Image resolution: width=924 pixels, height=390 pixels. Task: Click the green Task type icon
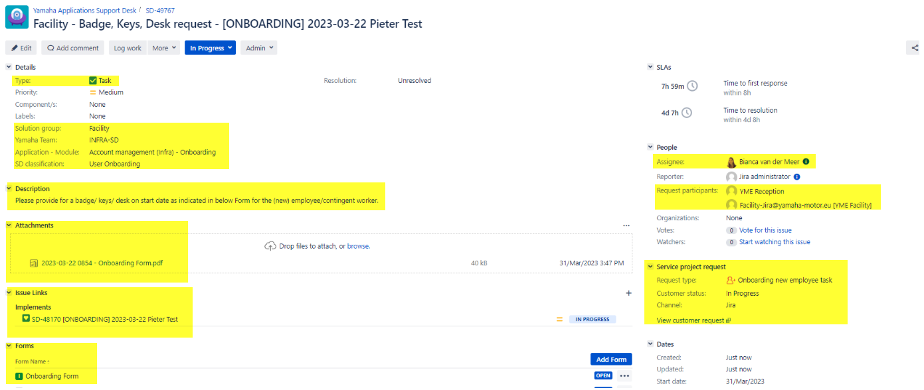93,81
